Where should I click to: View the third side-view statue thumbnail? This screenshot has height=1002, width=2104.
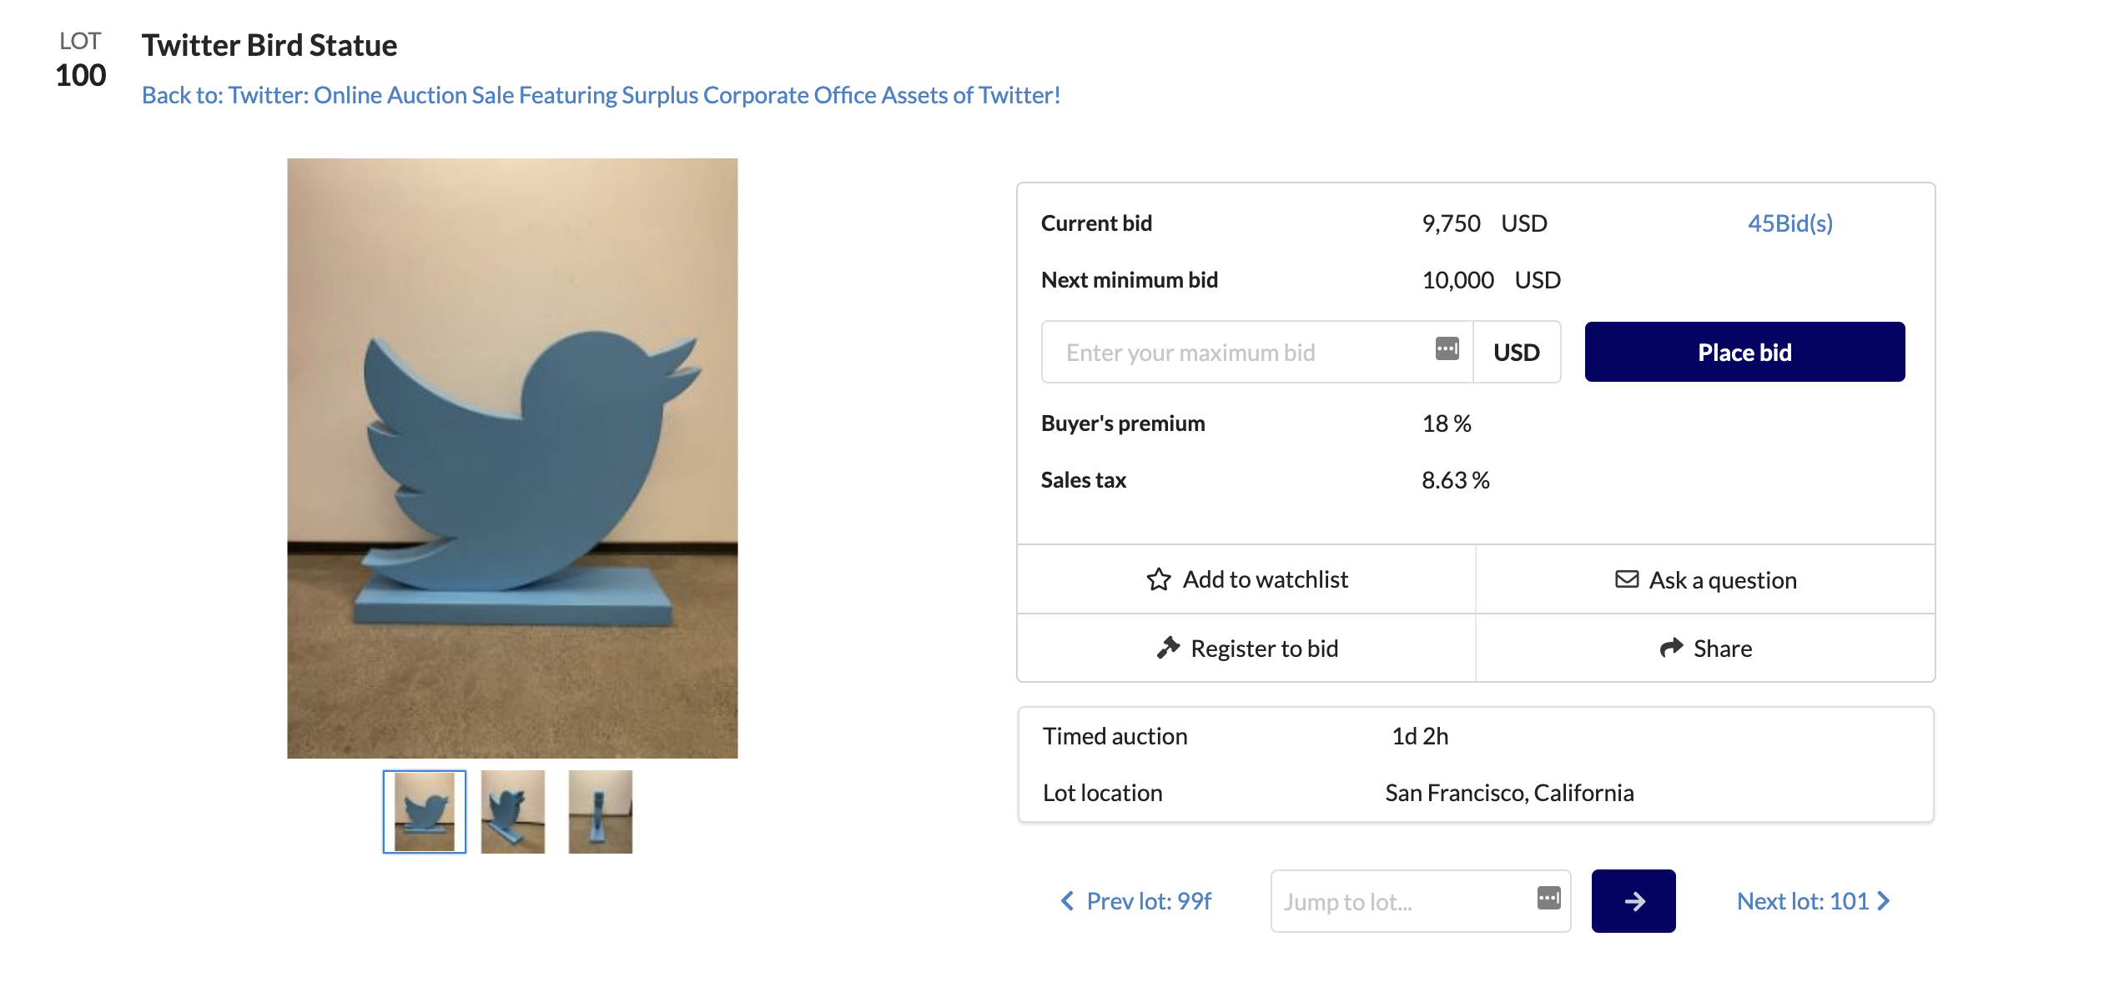tap(601, 812)
